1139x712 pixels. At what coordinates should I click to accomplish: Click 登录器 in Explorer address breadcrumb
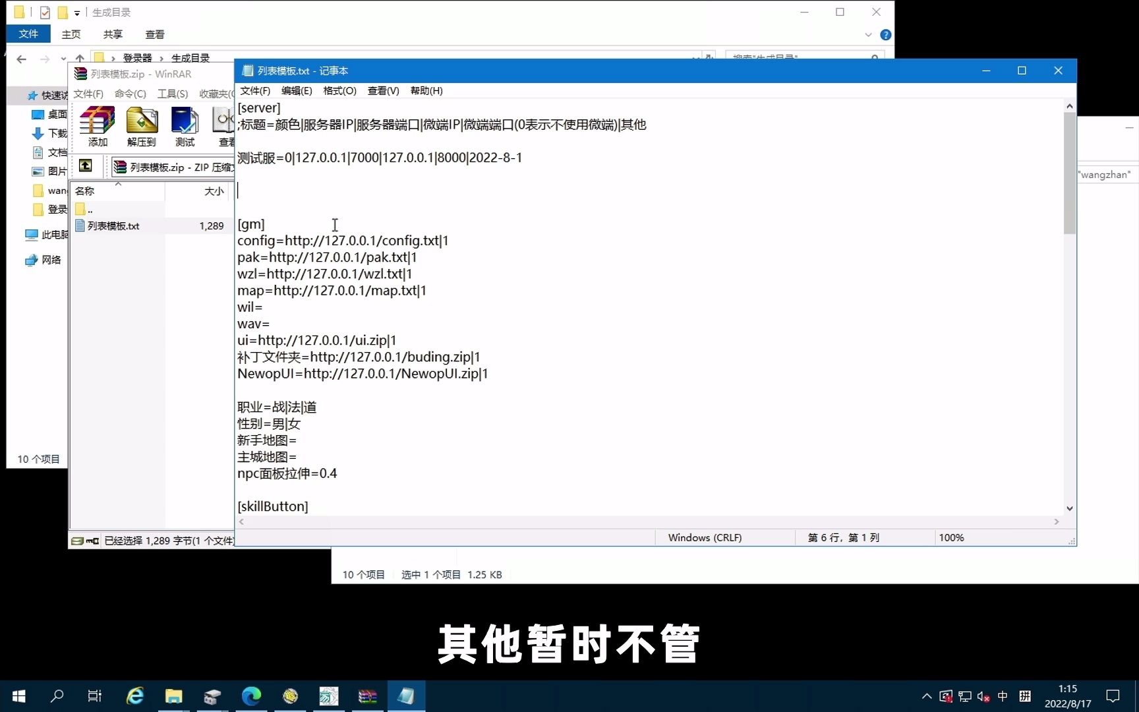pos(137,58)
